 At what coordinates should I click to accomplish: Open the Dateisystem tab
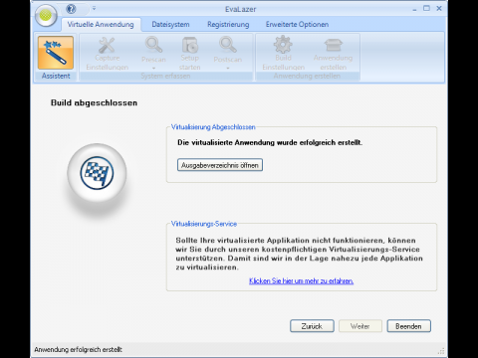tap(170, 25)
